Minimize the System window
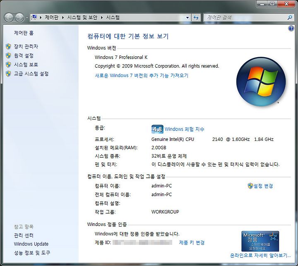 coord(262,4)
